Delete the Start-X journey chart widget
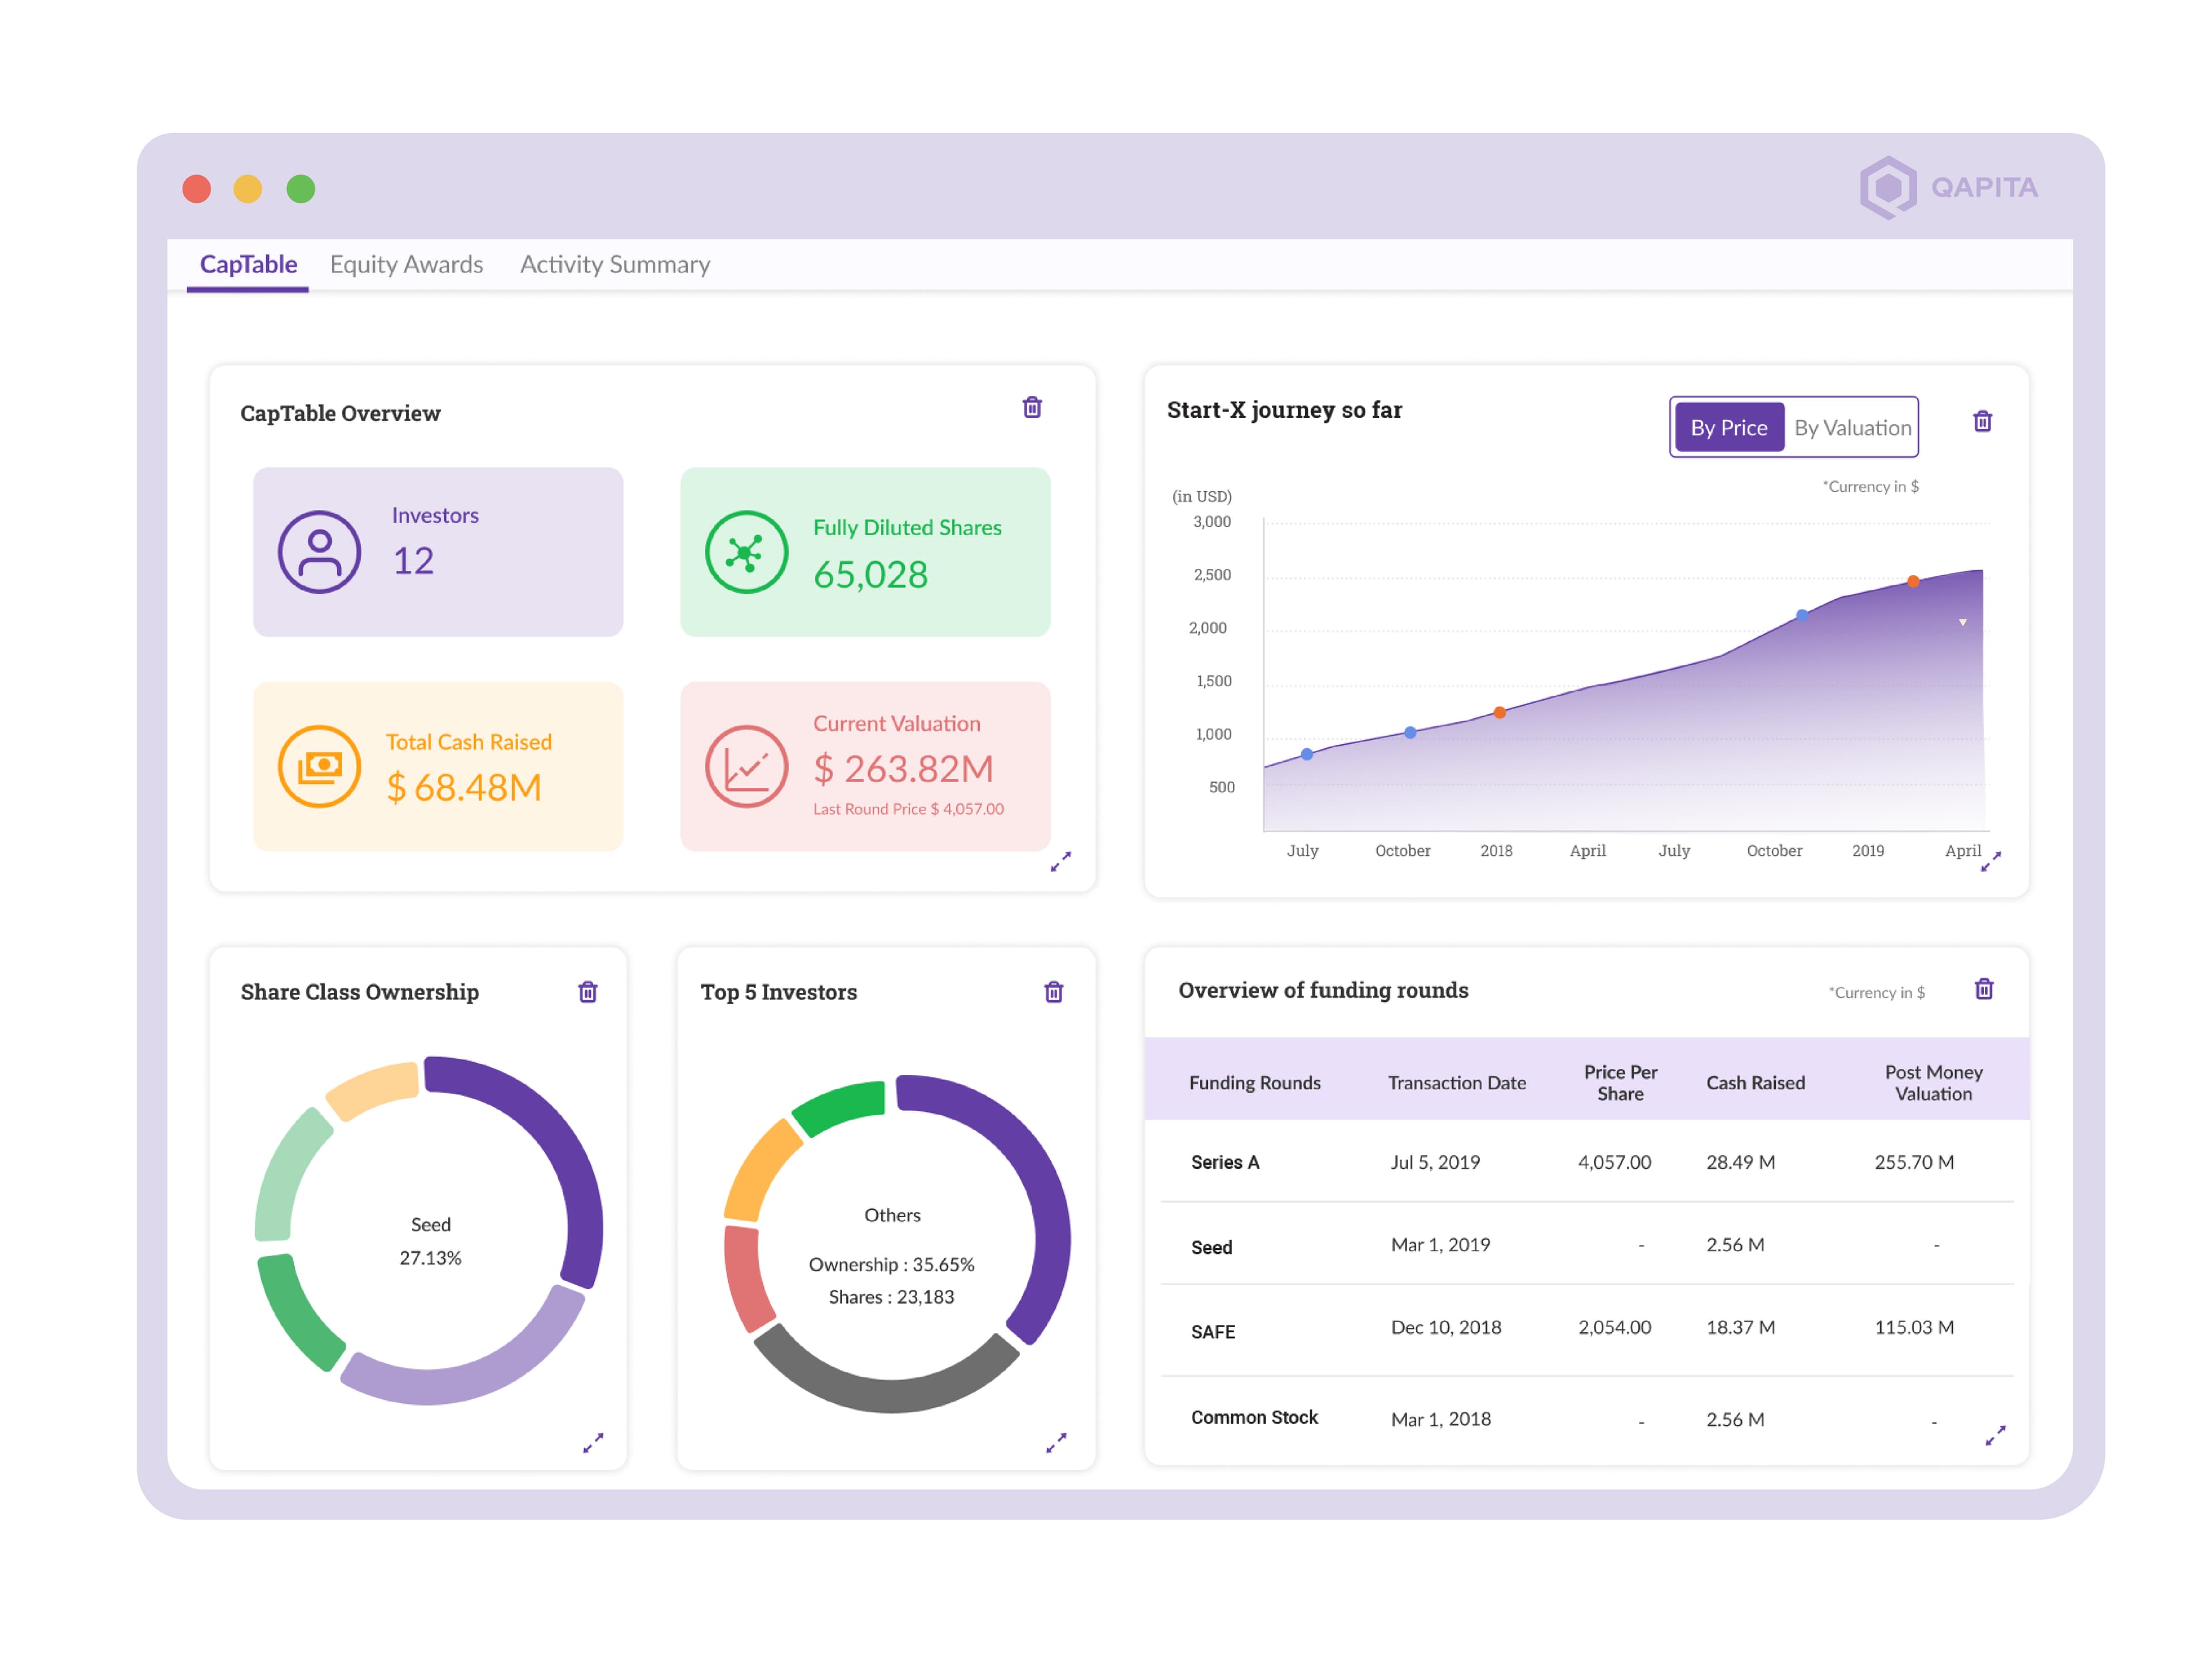This screenshot has width=2212, height=1659. 1982,421
